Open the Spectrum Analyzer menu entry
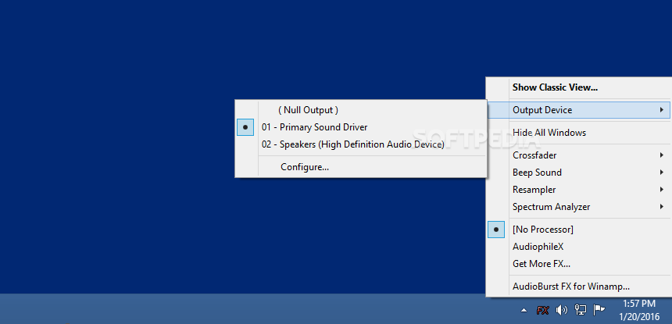672x324 pixels. click(578, 207)
